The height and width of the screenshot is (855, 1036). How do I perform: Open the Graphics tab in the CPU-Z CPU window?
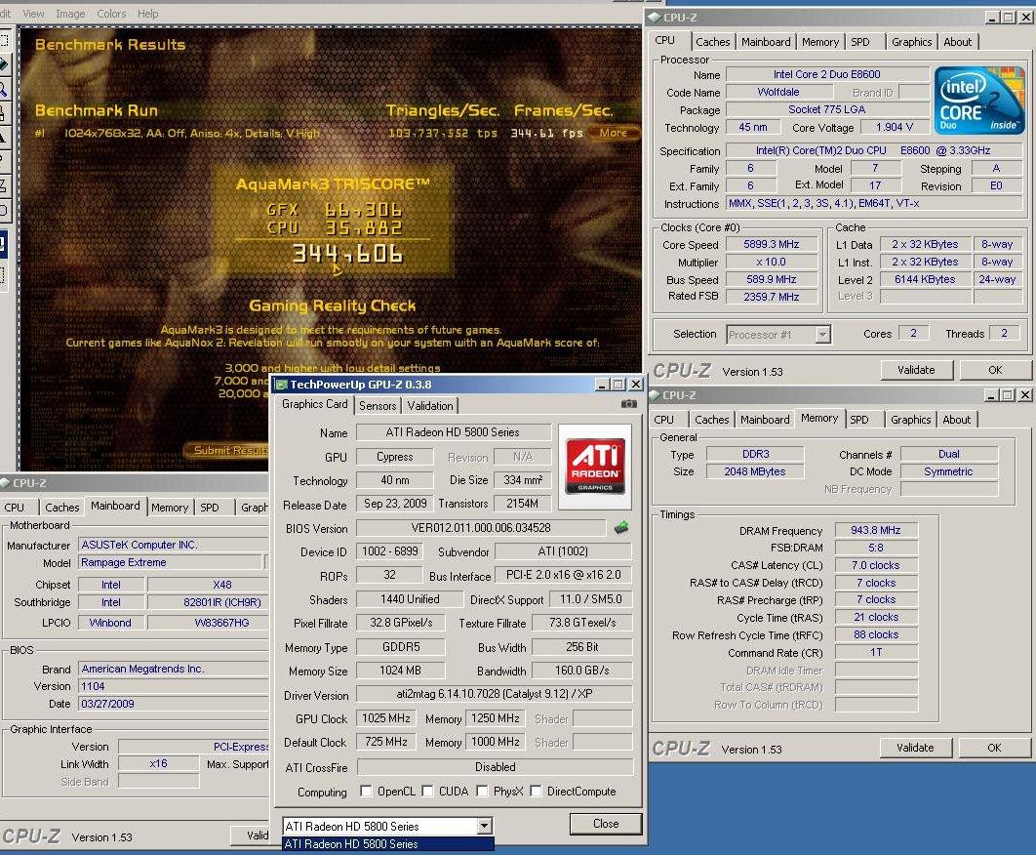[x=911, y=42]
